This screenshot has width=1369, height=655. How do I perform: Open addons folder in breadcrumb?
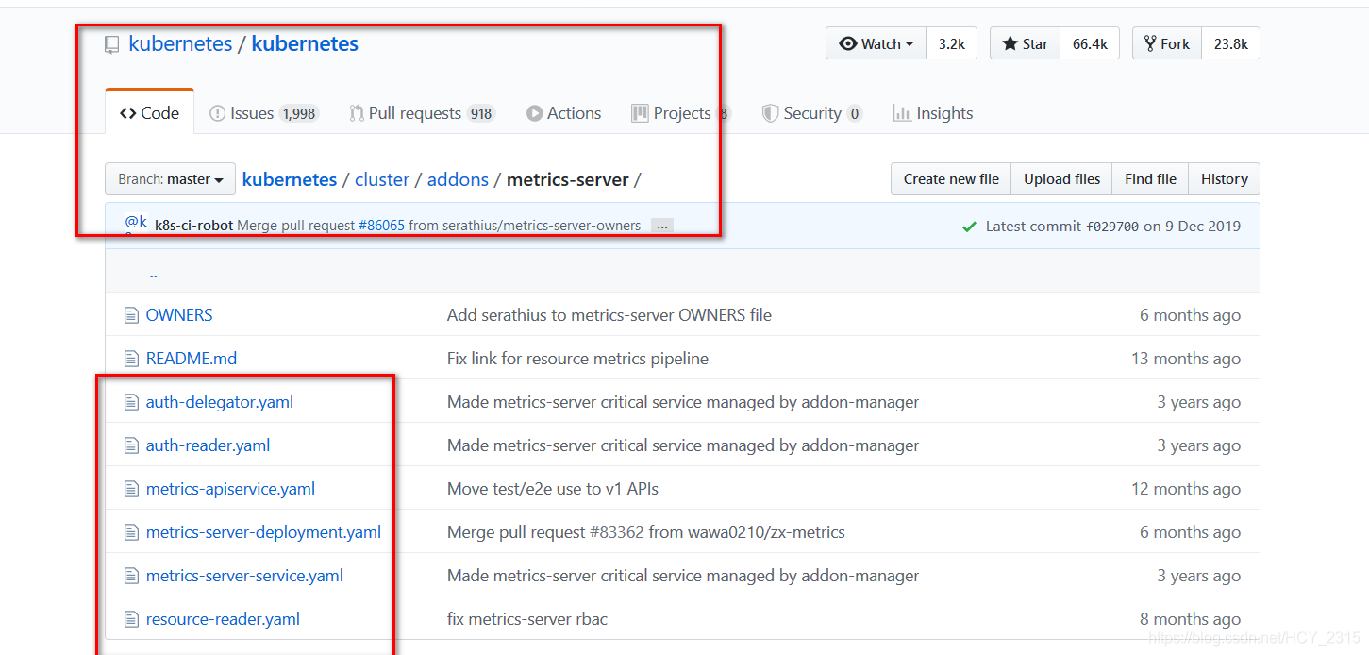(x=458, y=179)
